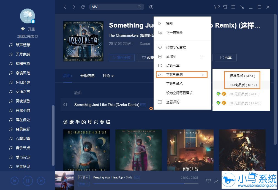Screen dimensions: 278x190
Task: Open the 怀旧经典 playlist
Action: [x=23, y=82]
